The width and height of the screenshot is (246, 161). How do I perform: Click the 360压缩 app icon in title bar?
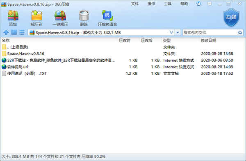(4, 4)
